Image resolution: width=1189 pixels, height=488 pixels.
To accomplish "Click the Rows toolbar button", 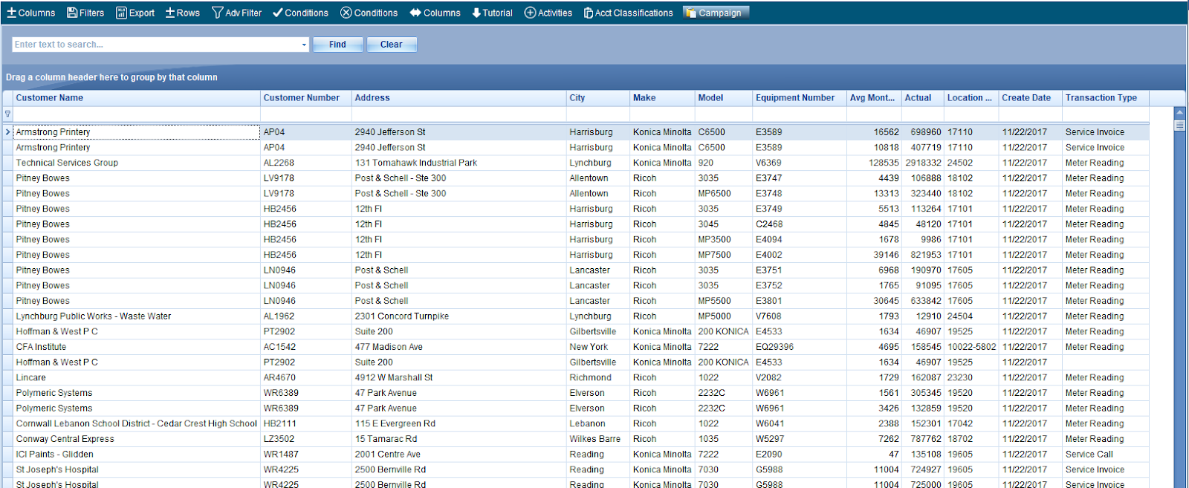I will point(182,13).
